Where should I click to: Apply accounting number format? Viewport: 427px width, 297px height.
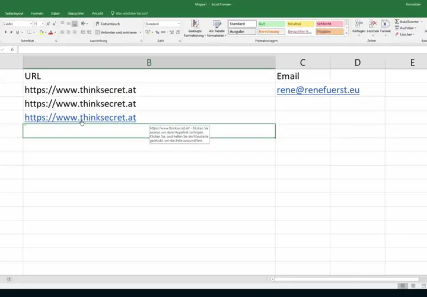click(x=148, y=32)
